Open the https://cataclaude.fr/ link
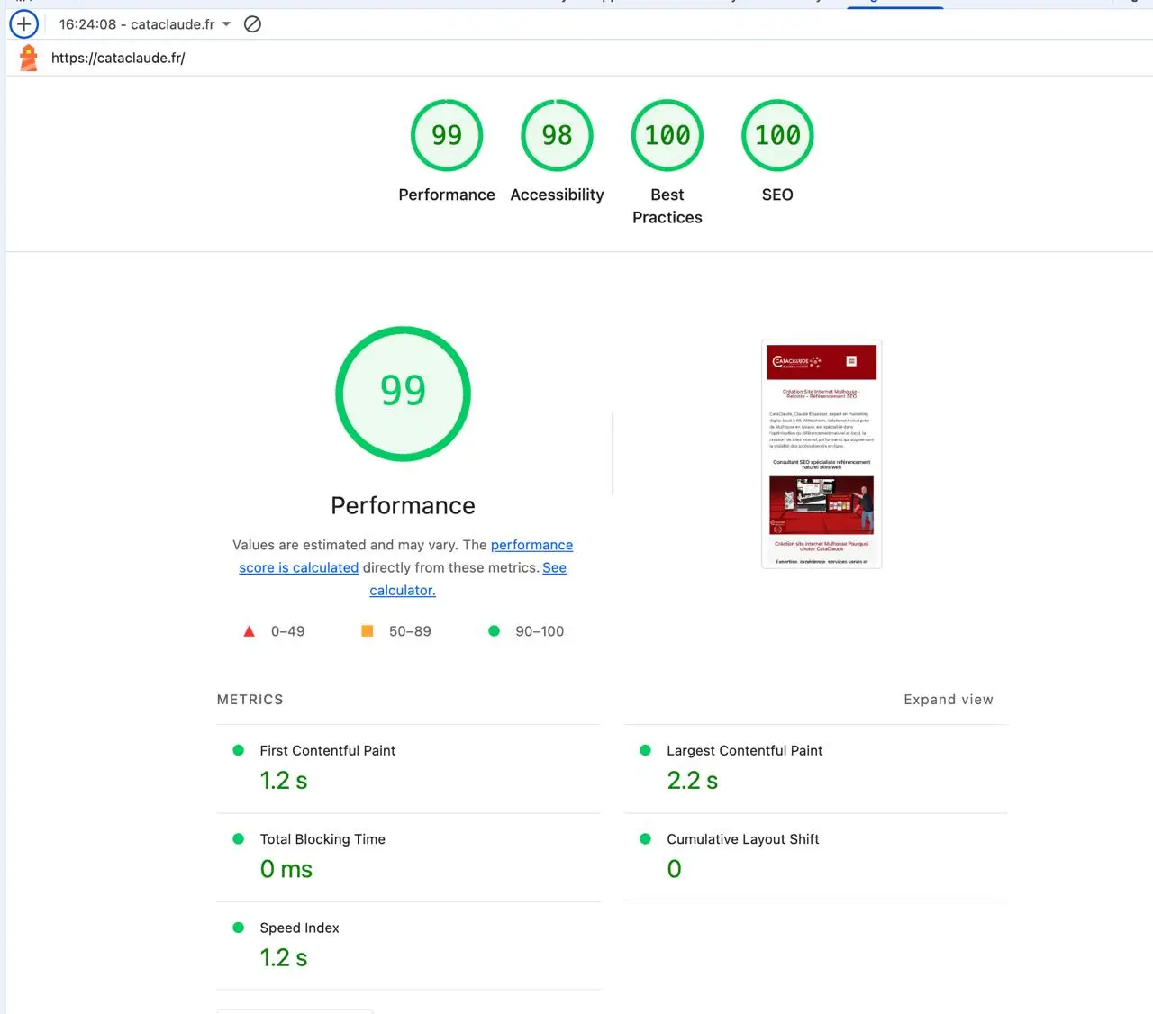Image resolution: width=1153 pixels, height=1014 pixels. 118,58
